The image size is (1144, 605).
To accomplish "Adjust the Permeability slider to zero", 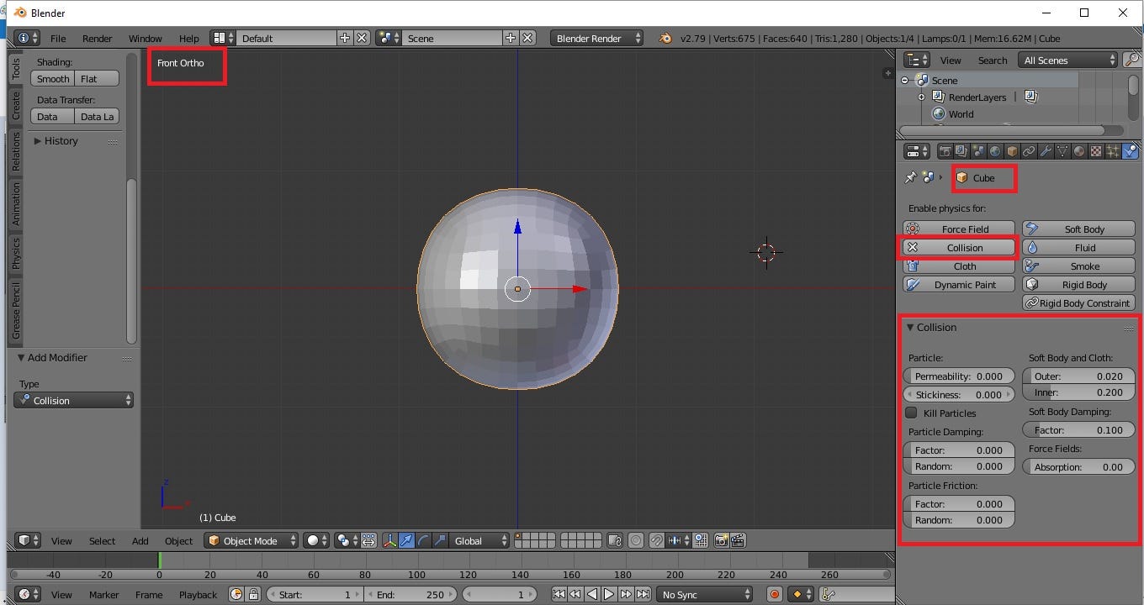I will click(x=958, y=376).
